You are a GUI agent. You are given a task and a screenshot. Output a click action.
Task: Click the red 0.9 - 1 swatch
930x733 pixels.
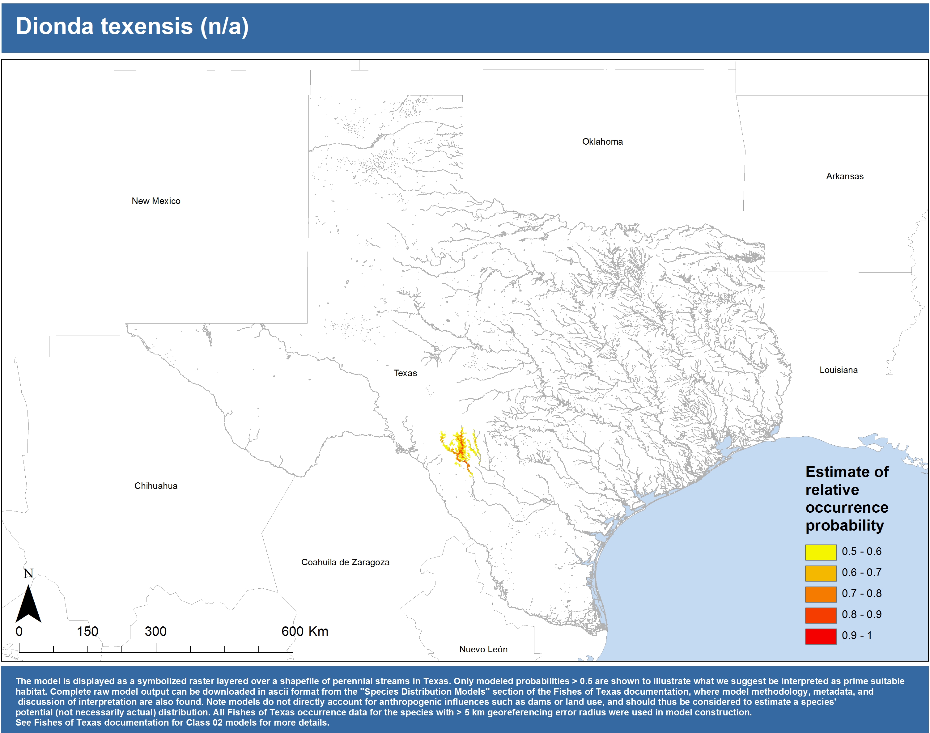pyautogui.click(x=820, y=636)
